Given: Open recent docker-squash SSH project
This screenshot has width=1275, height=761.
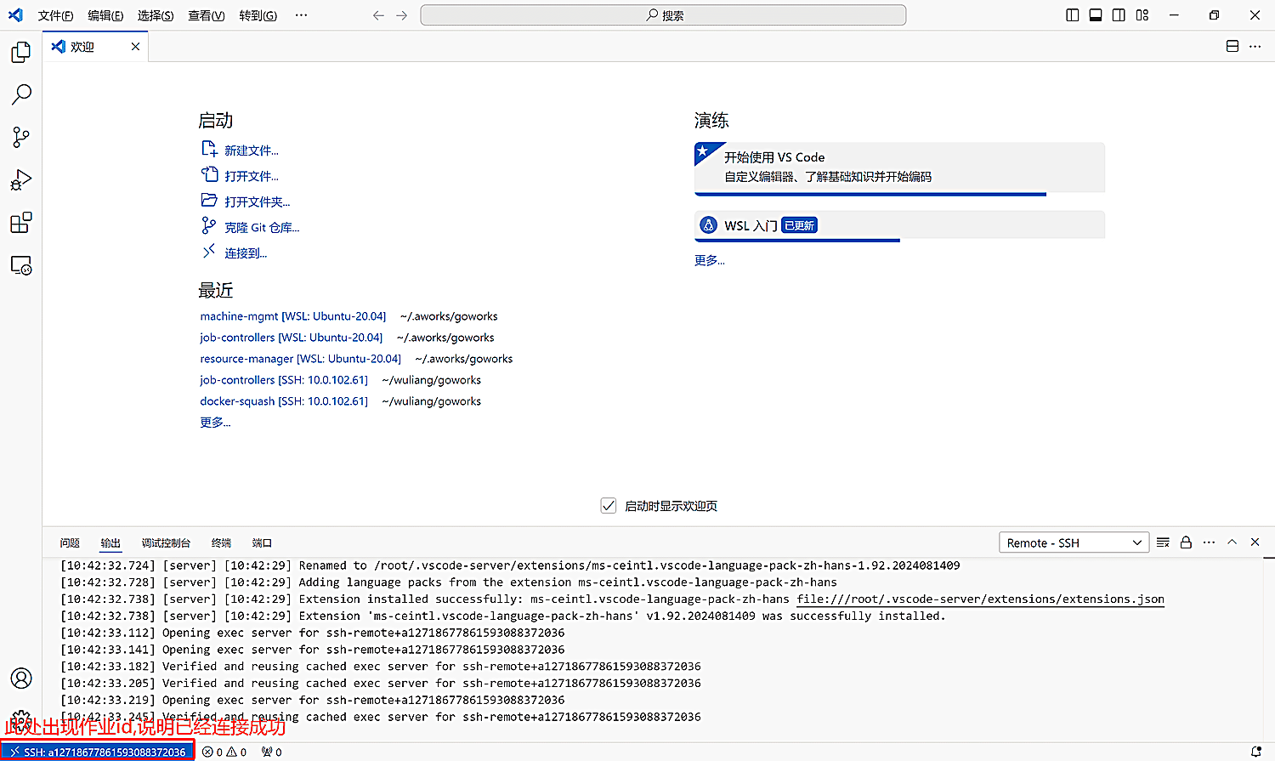Looking at the screenshot, I should 284,401.
